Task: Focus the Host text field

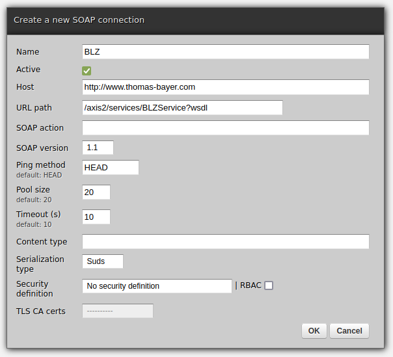Action: point(225,87)
